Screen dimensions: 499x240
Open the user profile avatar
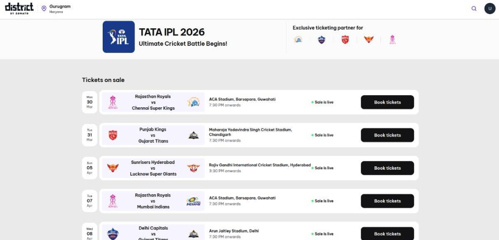click(489, 8)
